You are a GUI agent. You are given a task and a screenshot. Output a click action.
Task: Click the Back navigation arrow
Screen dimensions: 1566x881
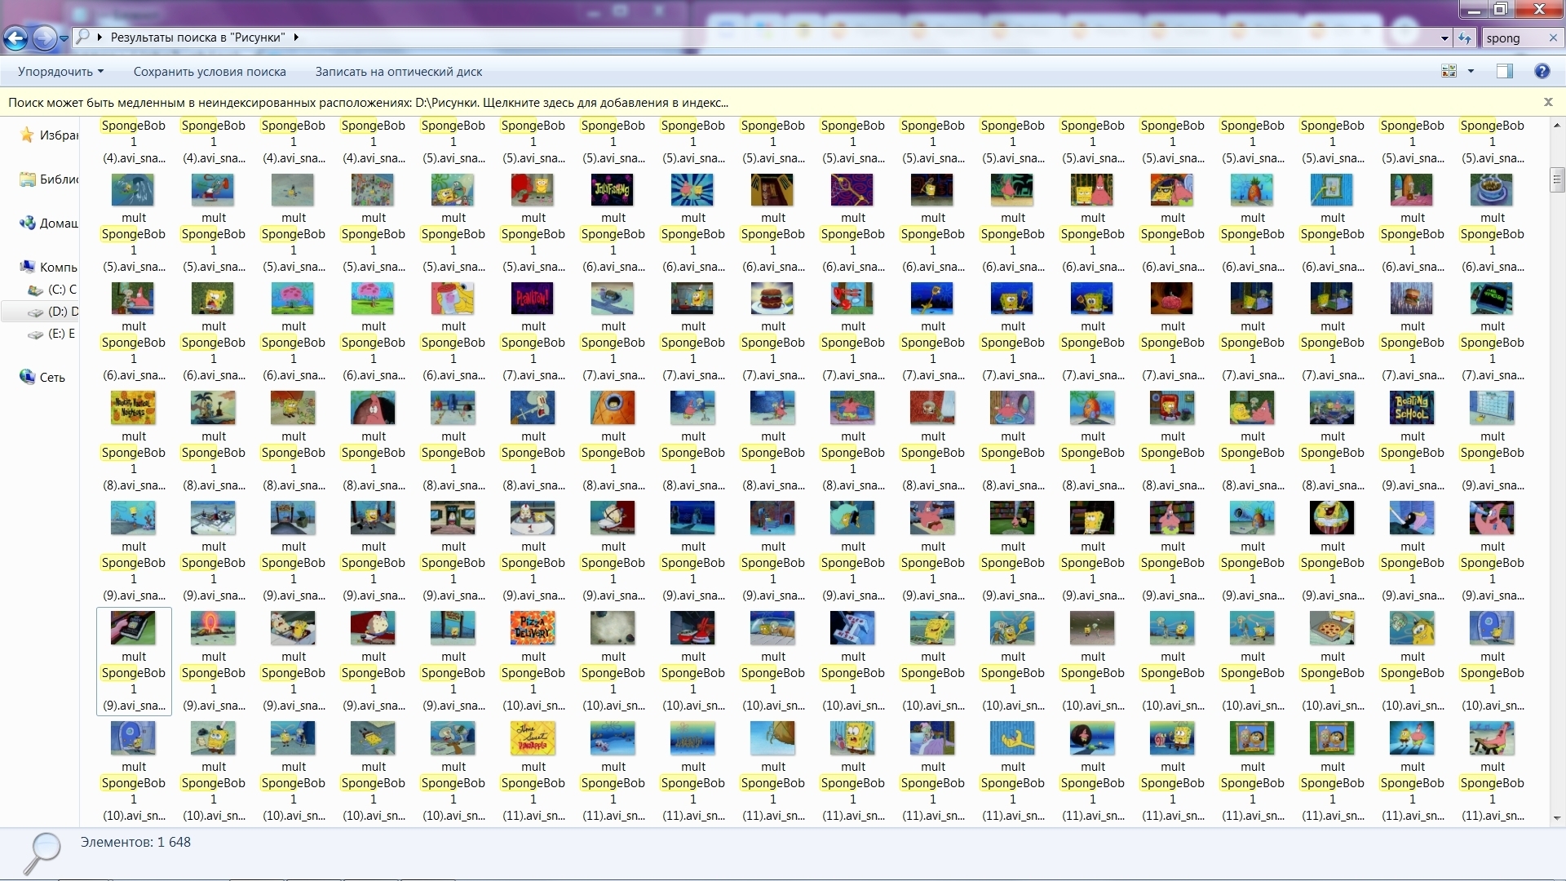[x=15, y=38]
